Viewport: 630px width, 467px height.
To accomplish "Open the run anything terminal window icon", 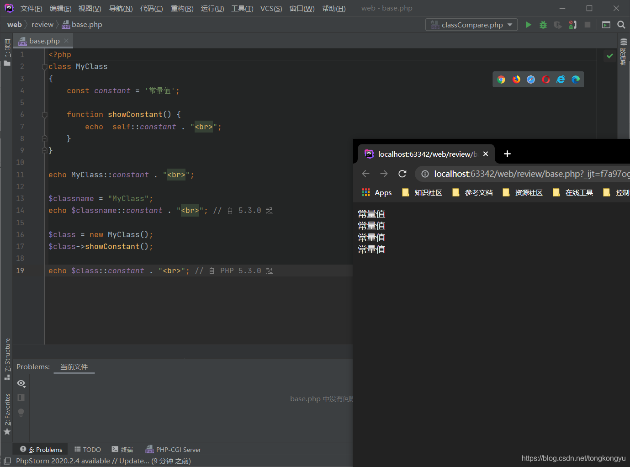I will pos(606,25).
